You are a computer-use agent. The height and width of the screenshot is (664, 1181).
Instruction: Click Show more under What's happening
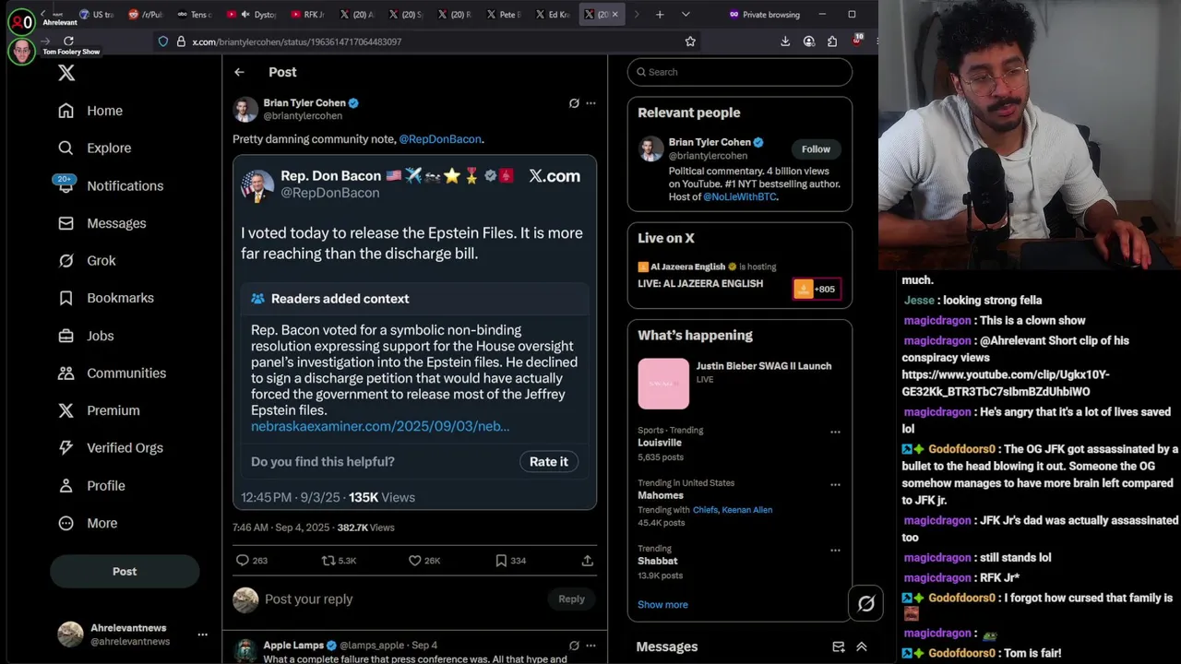[x=662, y=605]
